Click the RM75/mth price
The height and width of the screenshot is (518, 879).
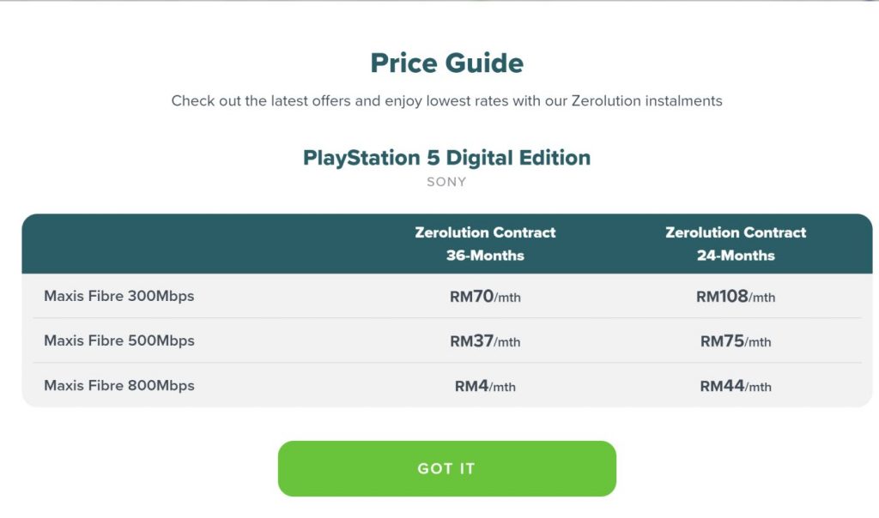(736, 341)
